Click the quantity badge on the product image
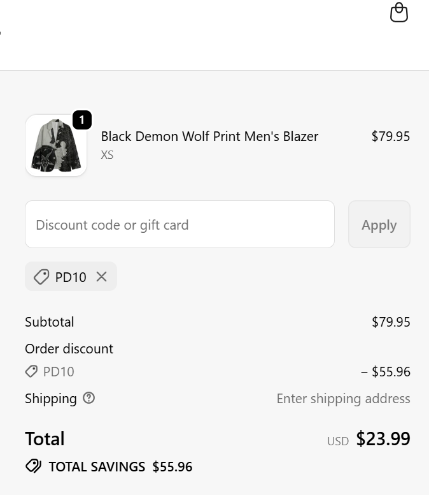 (82, 119)
